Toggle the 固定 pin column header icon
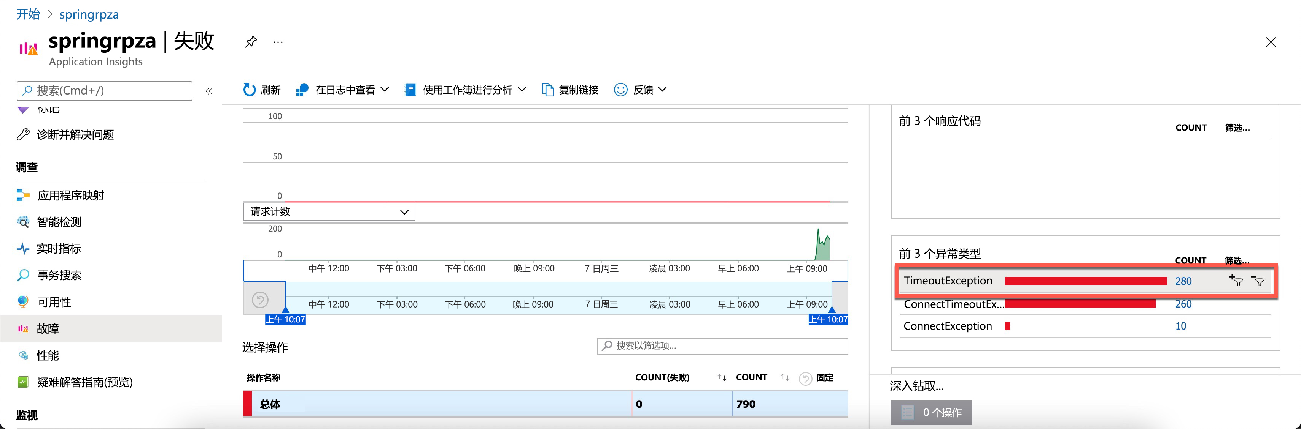 pyautogui.click(x=806, y=378)
